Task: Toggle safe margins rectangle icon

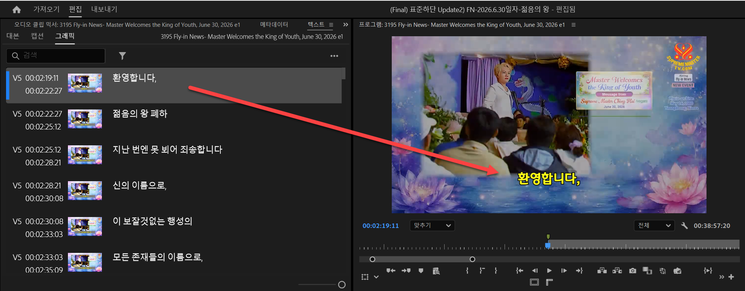Action: (x=534, y=282)
